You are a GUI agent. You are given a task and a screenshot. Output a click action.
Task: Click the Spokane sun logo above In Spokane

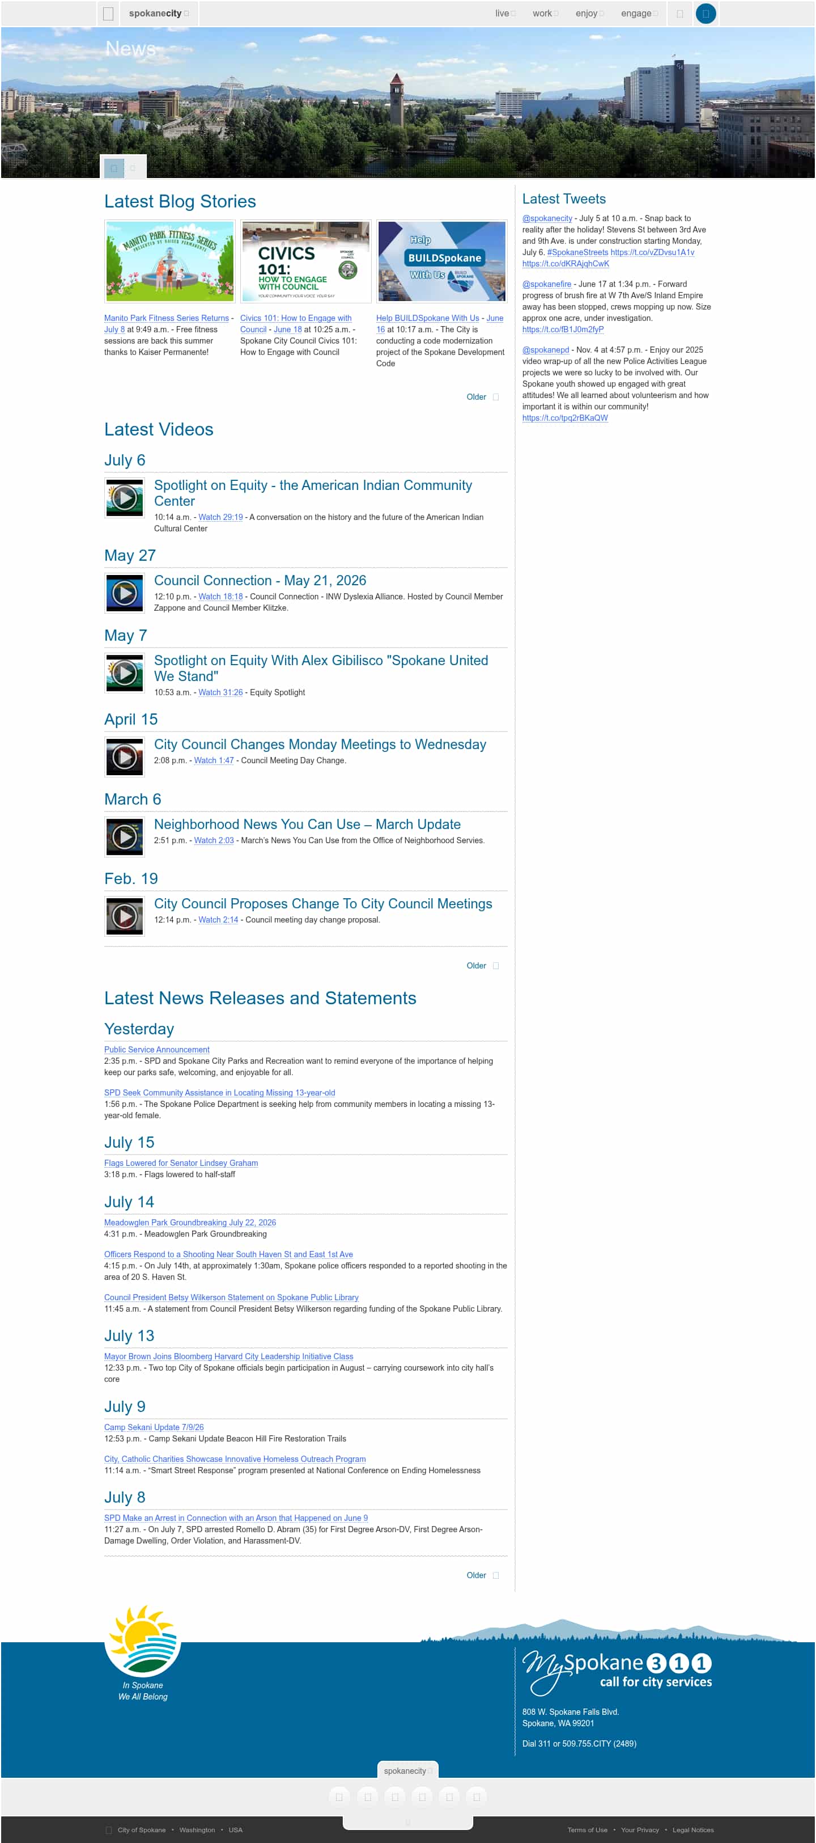pos(142,1641)
